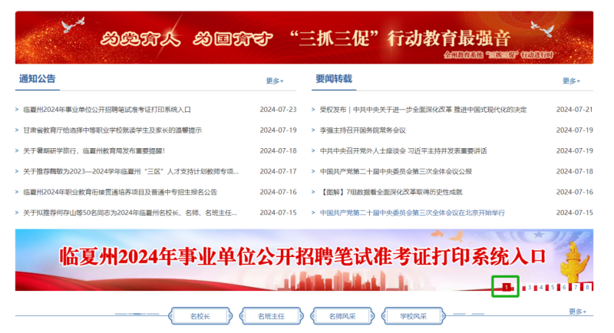The image size is (614, 333).
Task: Click 更多+ in the 要闻转载 section
Action: pyautogui.click(x=570, y=81)
